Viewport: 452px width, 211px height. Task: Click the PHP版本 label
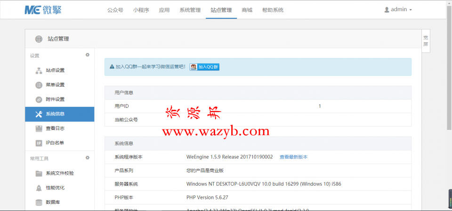click(x=124, y=197)
